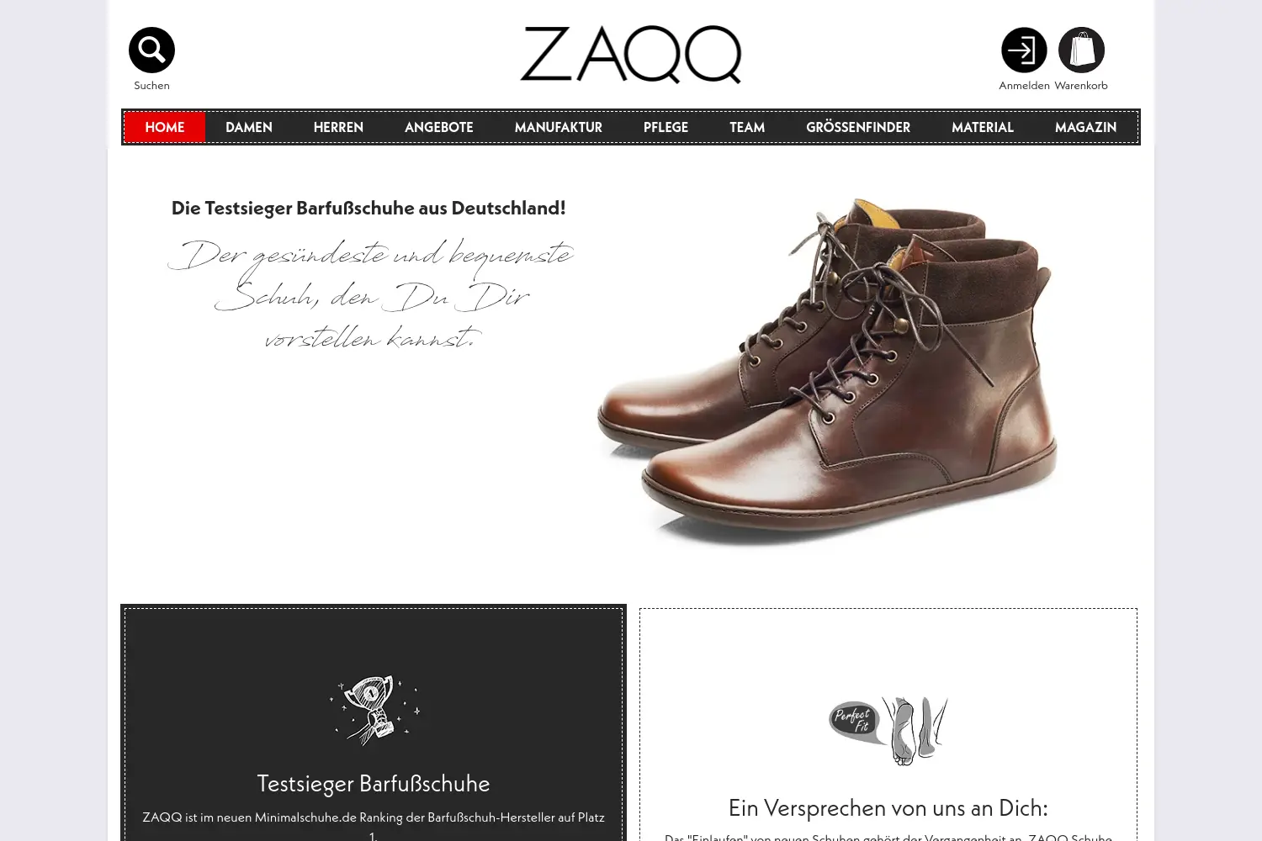1262x841 pixels.
Task: Open the DAMEN menu
Action: [249, 127]
